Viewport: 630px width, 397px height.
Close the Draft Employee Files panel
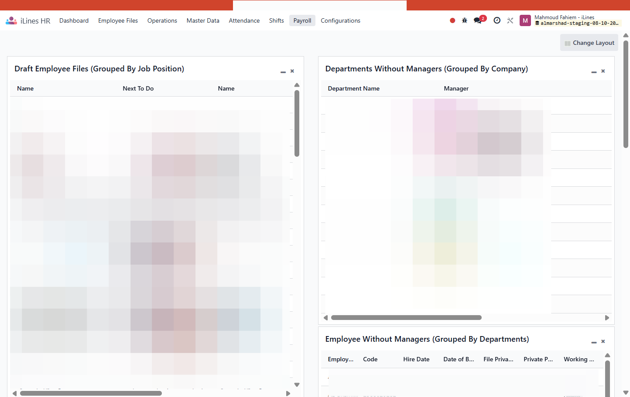tap(292, 71)
